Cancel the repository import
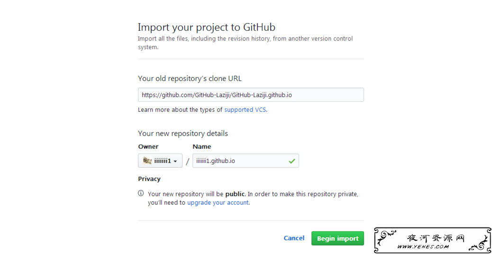The width and height of the screenshot is (492, 254). (x=294, y=238)
